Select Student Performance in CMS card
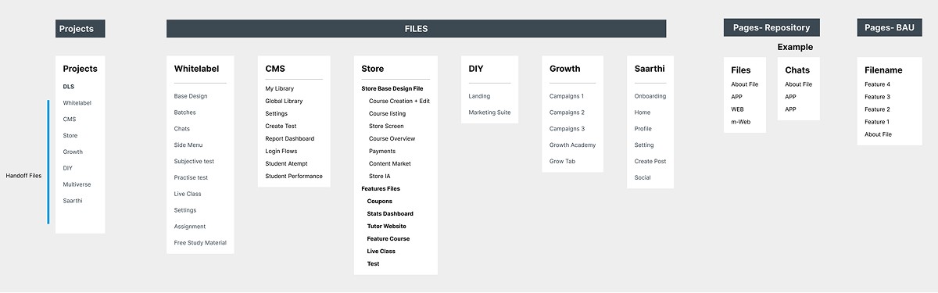The height and width of the screenshot is (293, 938). 294,176
